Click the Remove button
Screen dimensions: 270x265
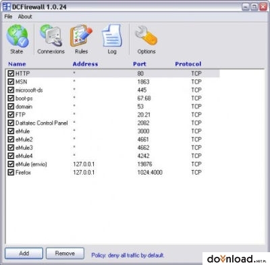tap(65, 254)
